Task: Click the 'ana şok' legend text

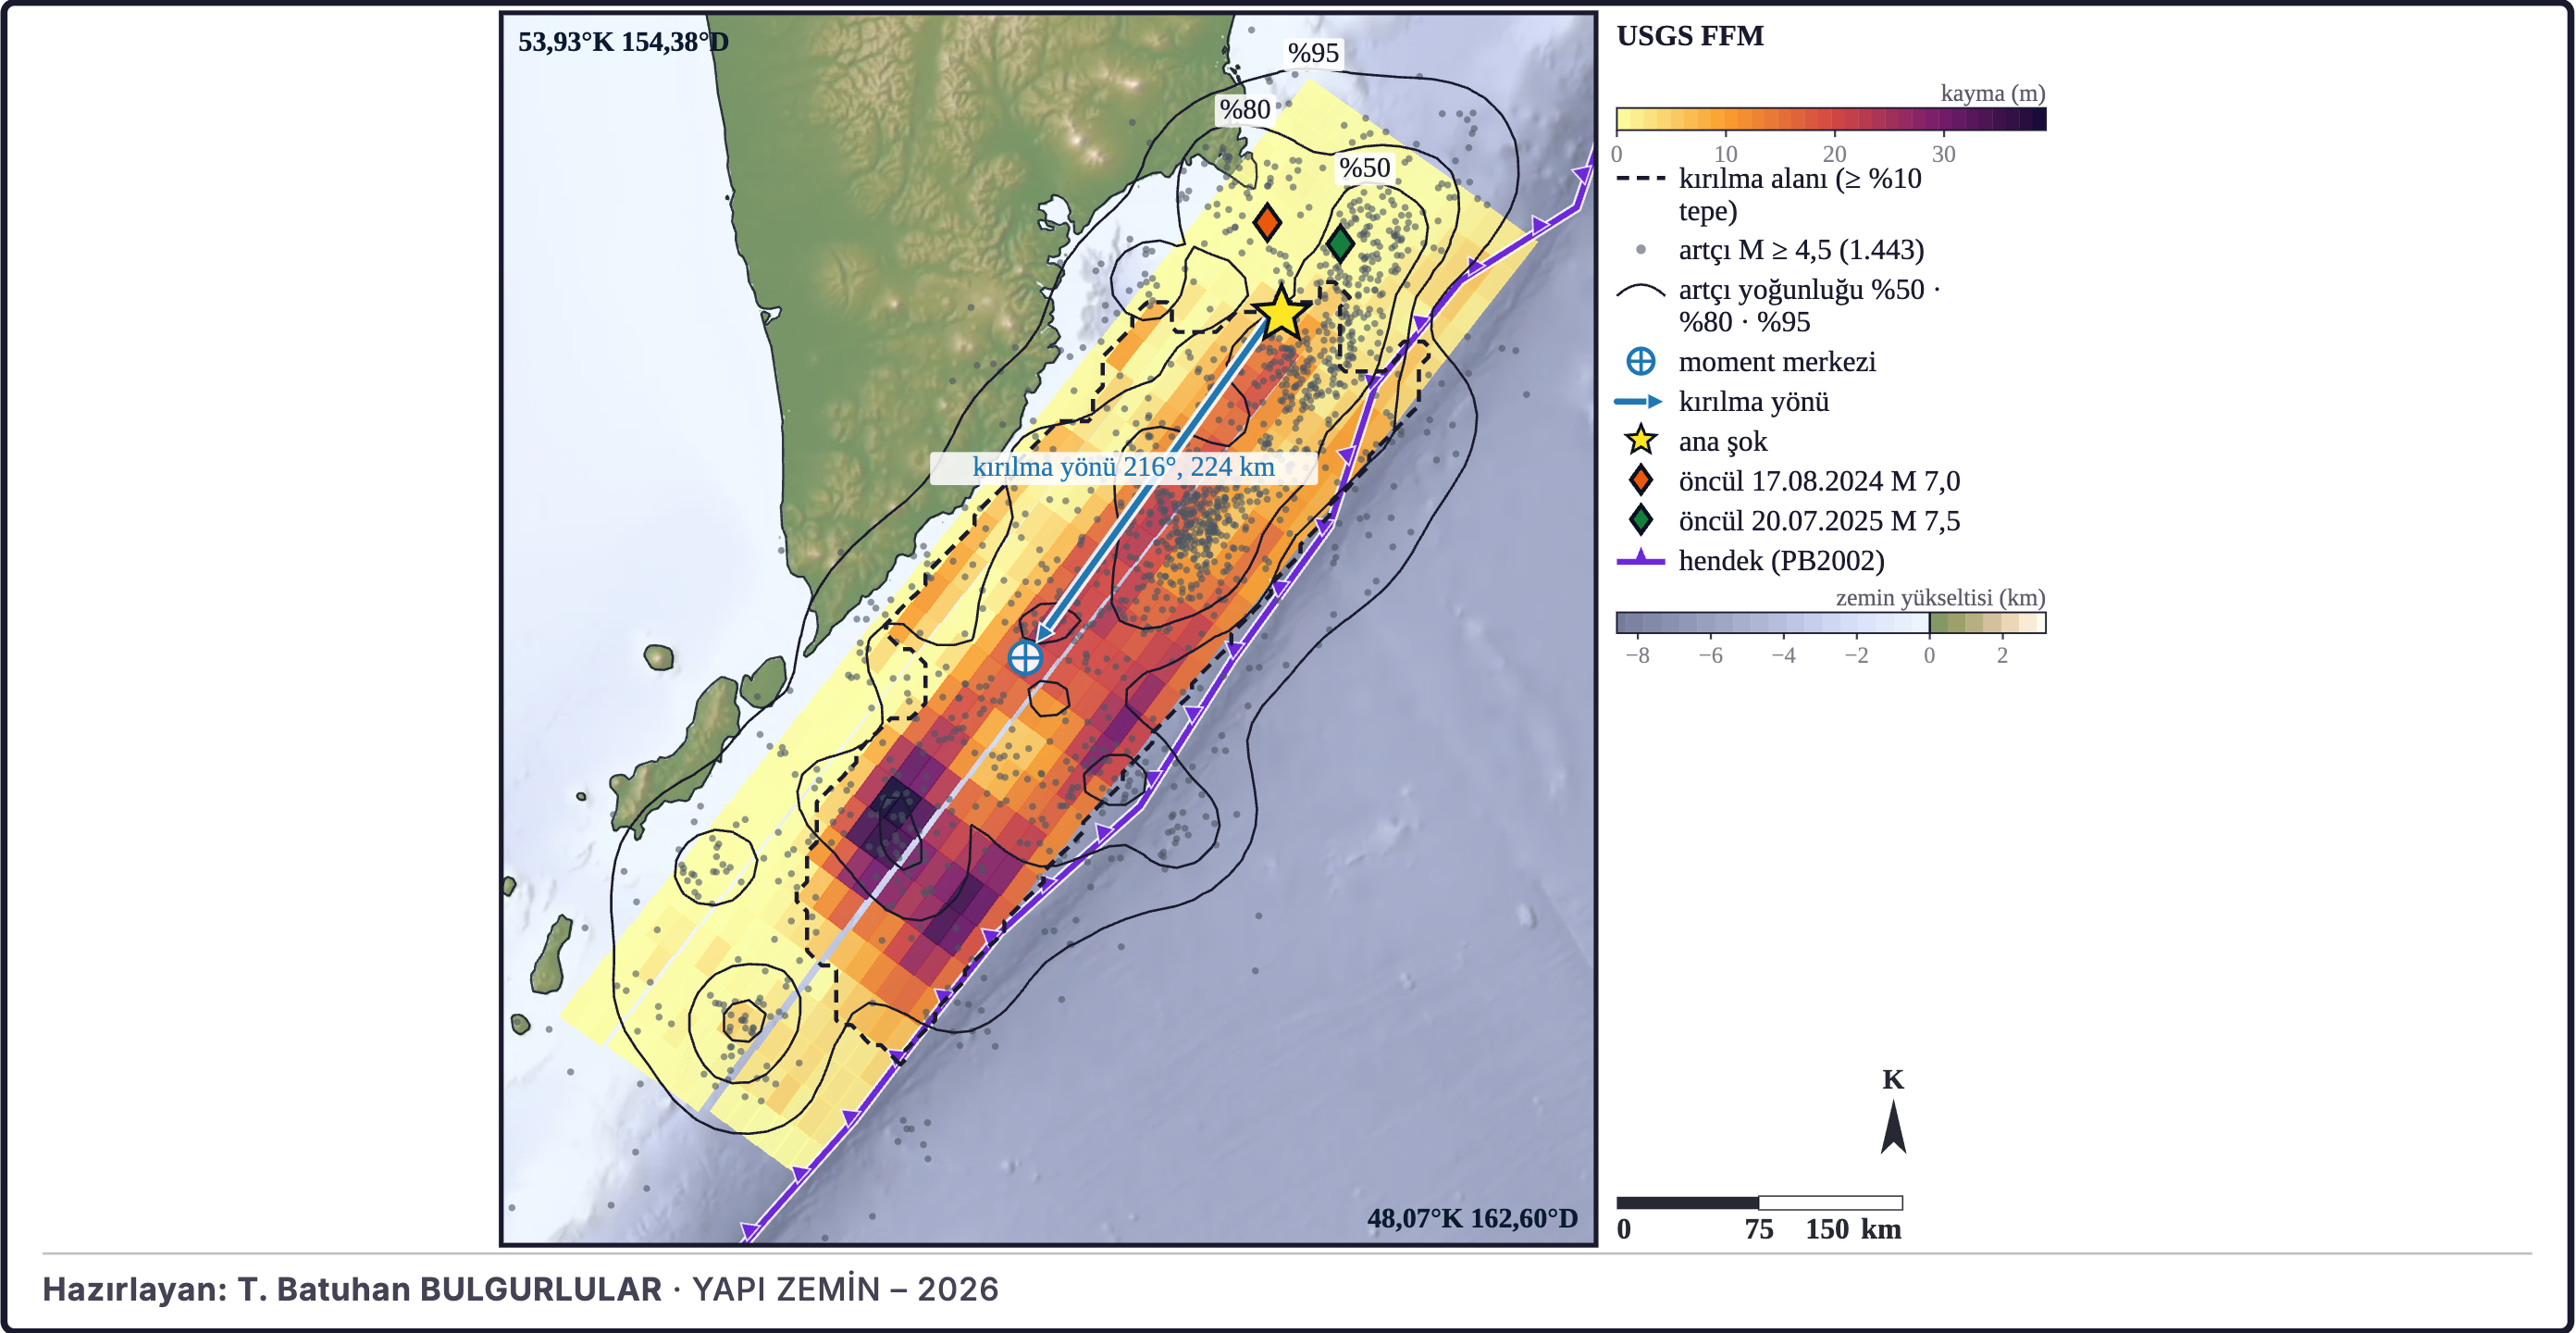Action: click(1722, 442)
